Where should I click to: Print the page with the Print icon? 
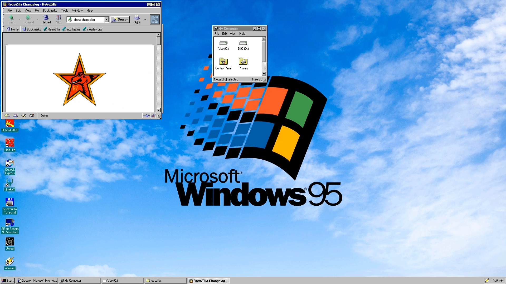coord(137,19)
